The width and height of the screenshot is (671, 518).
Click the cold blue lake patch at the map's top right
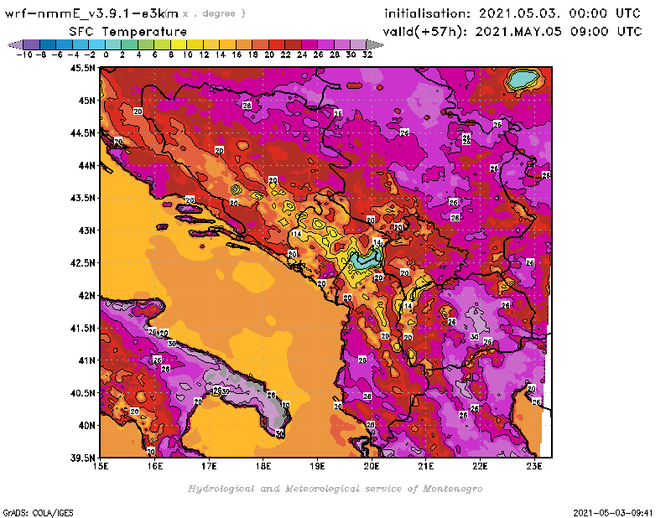click(x=523, y=80)
